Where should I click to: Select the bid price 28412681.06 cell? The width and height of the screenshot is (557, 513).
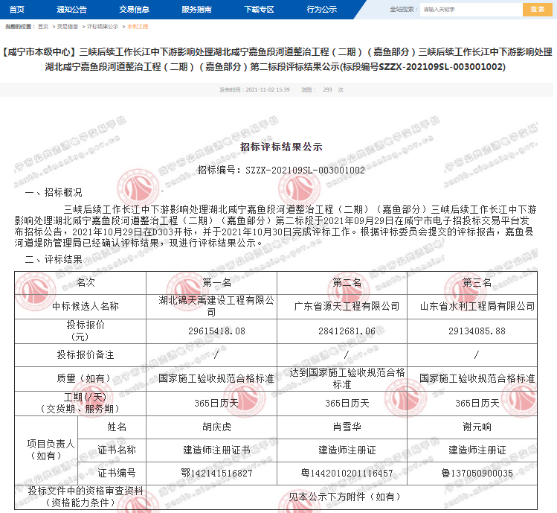click(x=347, y=331)
